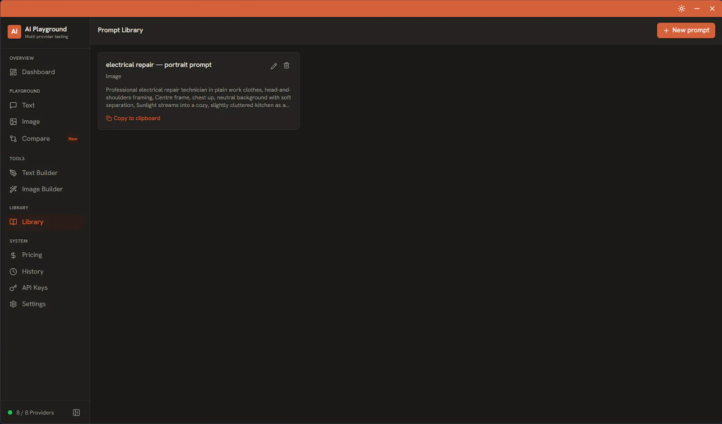The height and width of the screenshot is (424, 722).
Task: Click the New badge next to Compare
Action: click(73, 139)
